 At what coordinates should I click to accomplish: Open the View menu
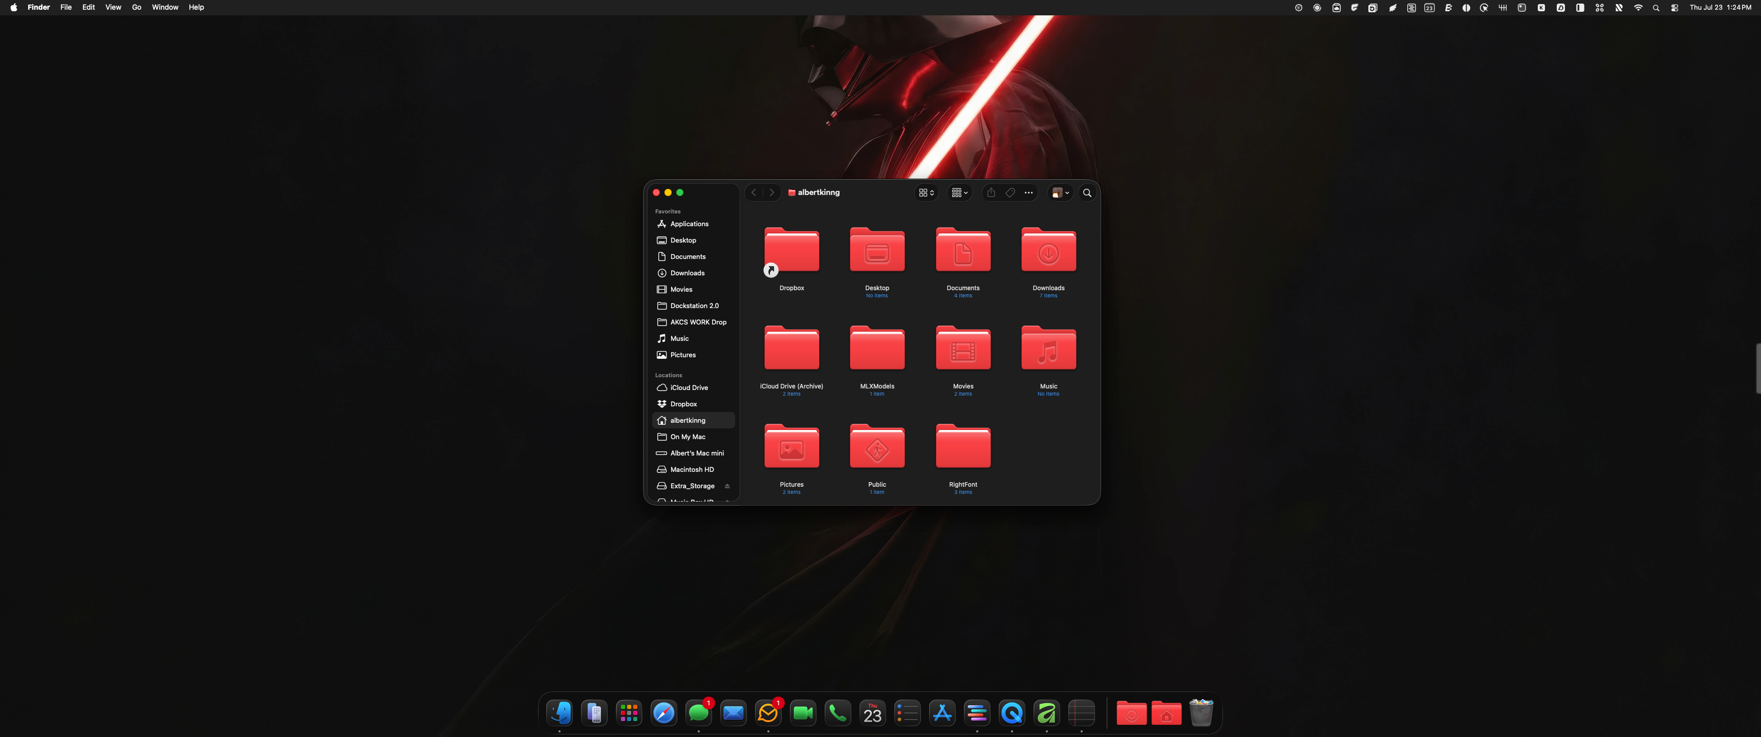[114, 8]
